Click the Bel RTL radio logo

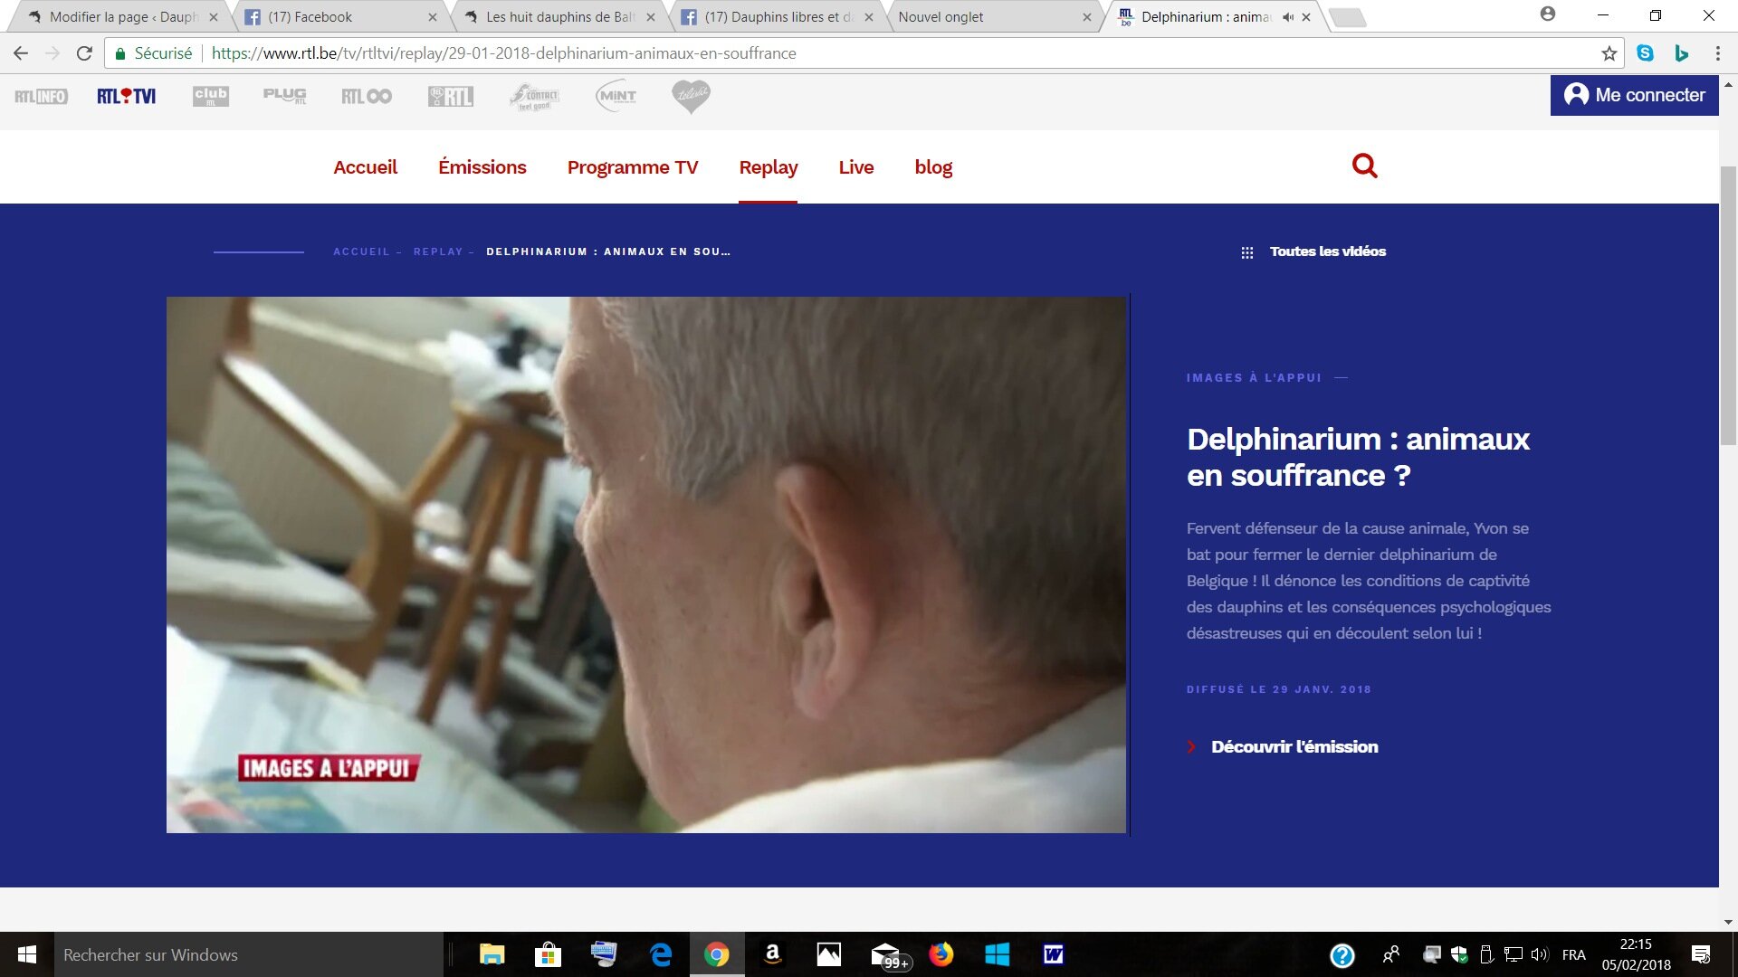[451, 96]
